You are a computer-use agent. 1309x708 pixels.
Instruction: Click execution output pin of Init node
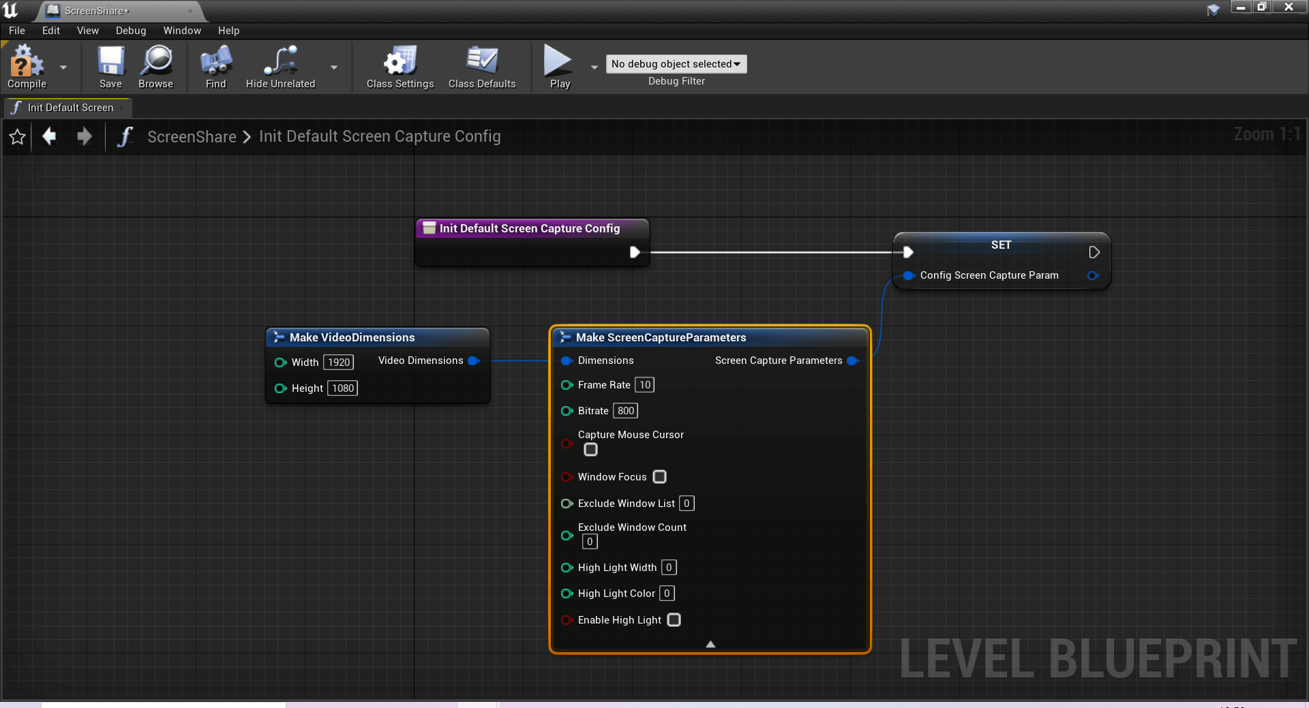pos(635,252)
